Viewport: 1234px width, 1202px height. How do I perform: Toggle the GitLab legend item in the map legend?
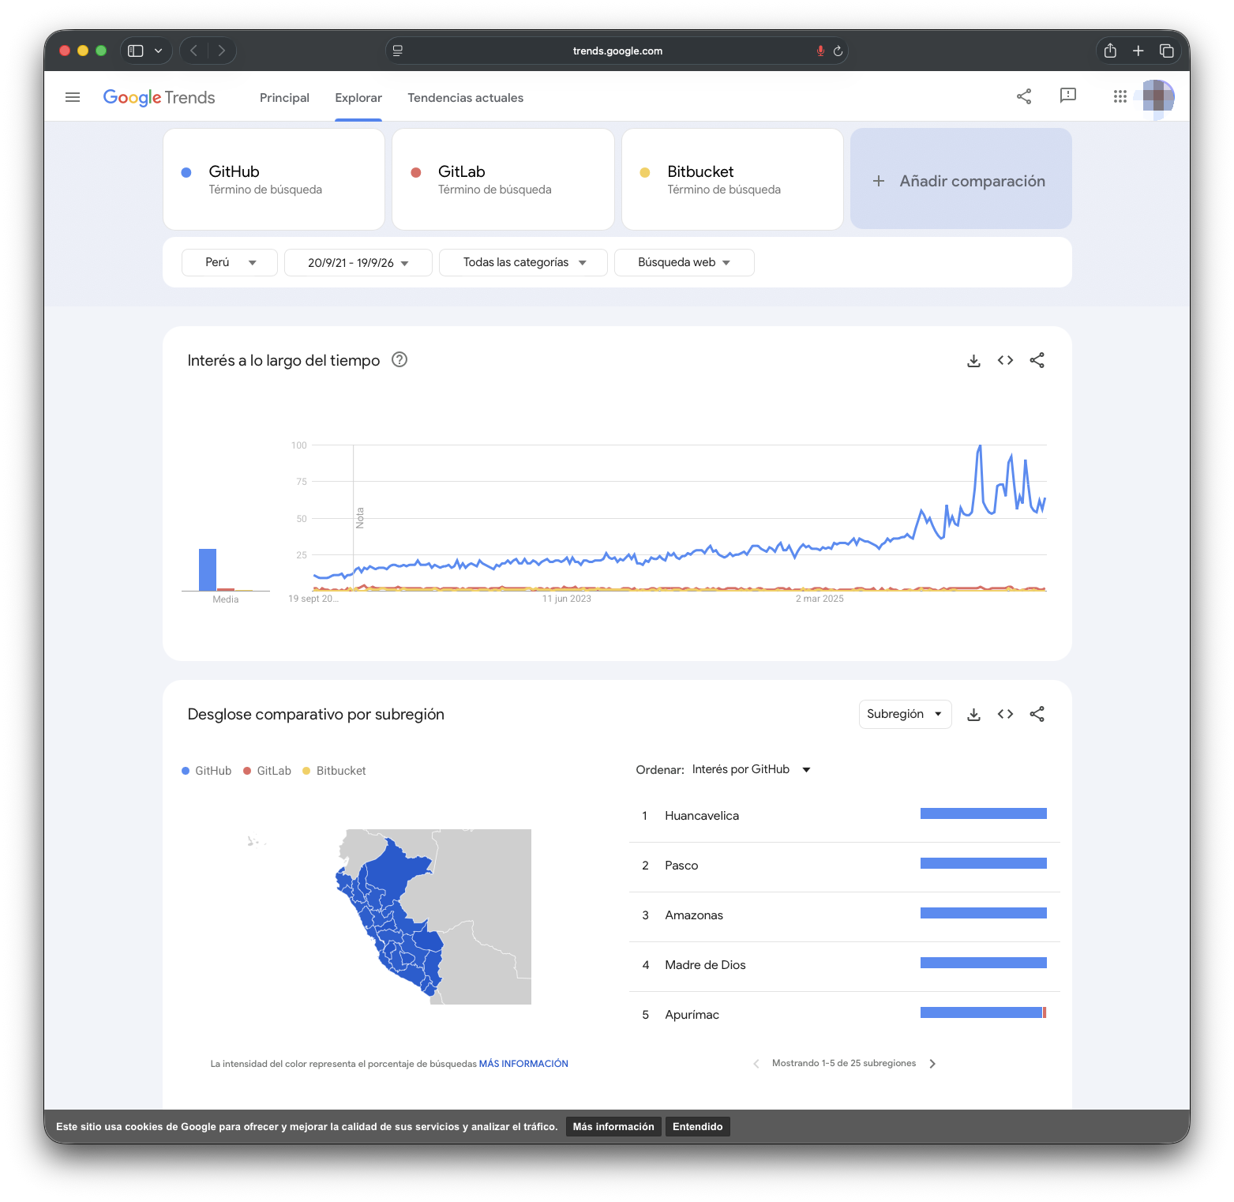pyautogui.click(x=267, y=771)
